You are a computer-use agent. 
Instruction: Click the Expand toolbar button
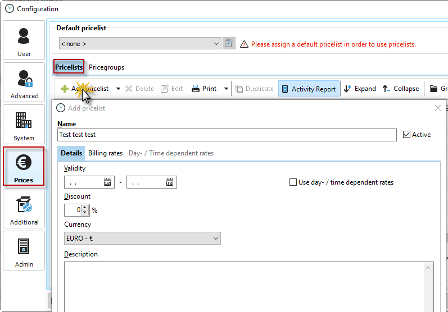pyautogui.click(x=359, y=89)
